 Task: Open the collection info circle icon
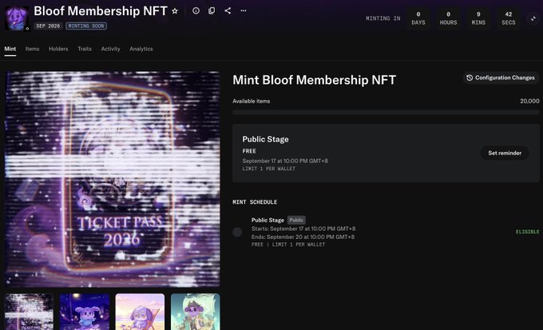[196, 10]
